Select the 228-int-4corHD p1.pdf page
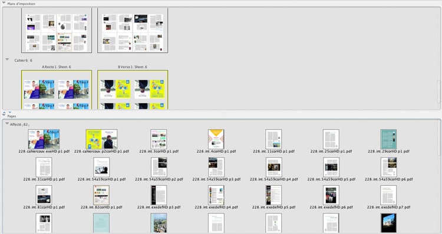Viewport: 442px width, 234px height. pyautogui.click(x=216, y=139)
